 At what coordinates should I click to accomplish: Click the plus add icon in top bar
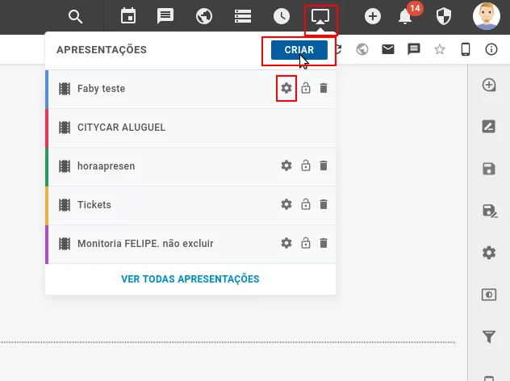[373, 16]
